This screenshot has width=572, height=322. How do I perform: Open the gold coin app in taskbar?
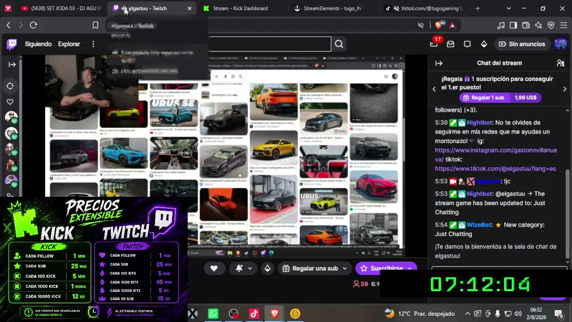[295, 314]
